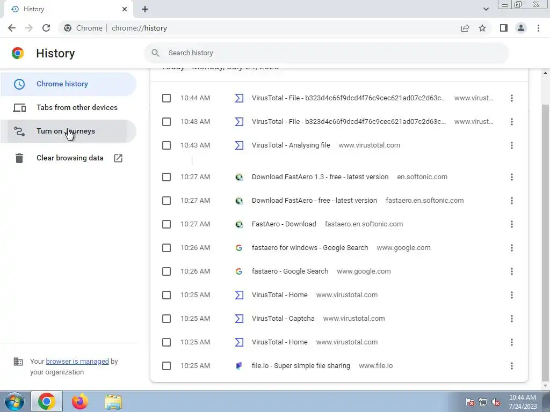The width and height of the screenshot is (550, 412).
Task: Go back with the browser back arrow
Action: tap(12, 28)
